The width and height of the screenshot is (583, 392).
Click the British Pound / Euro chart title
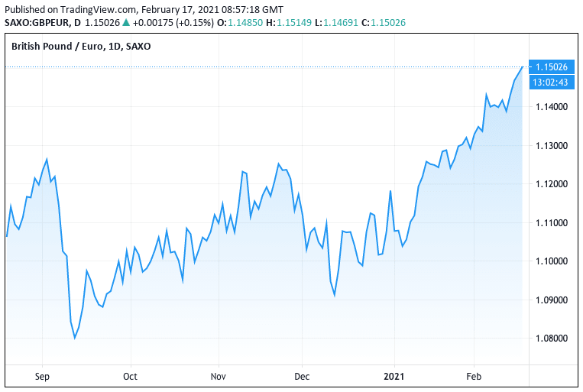pyautogui.click(x=81, y=47)
